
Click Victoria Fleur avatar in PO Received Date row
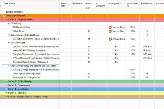click(110, 28)
